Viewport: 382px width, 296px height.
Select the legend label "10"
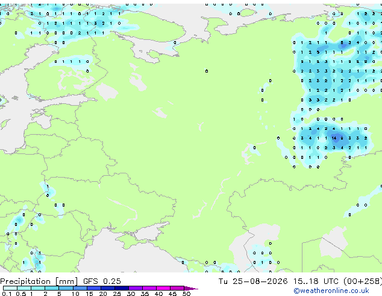click(x=75, y=294)
